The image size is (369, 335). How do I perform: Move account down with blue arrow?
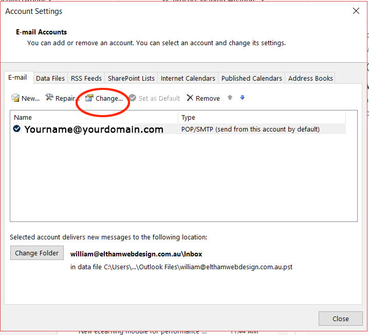click(x=243, y=98)
